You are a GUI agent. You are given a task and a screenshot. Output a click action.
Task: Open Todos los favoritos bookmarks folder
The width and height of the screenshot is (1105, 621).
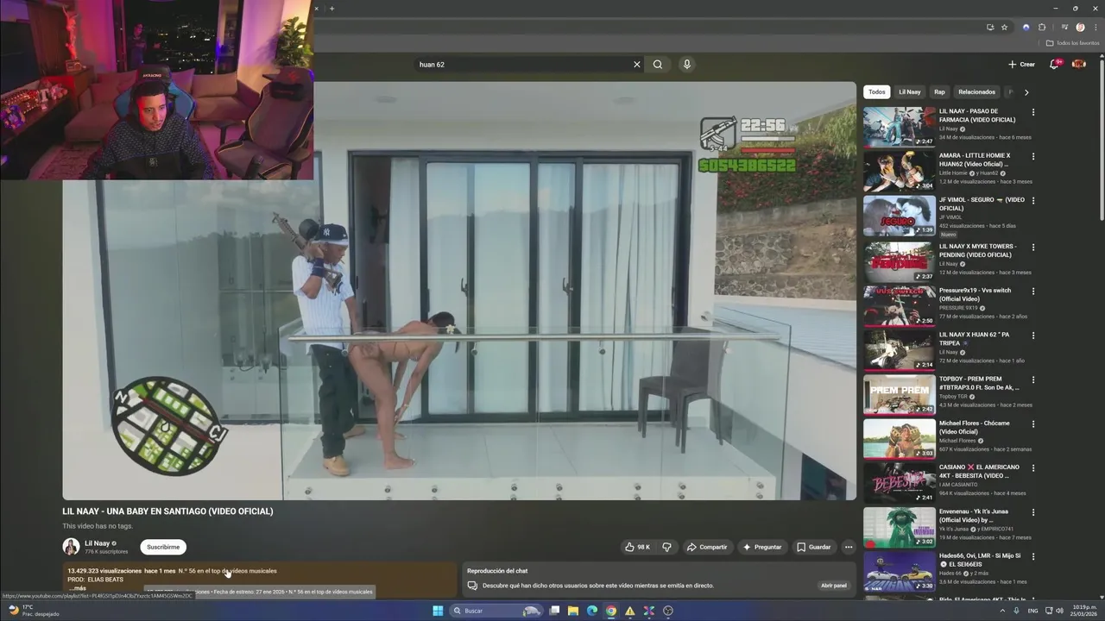click(x=1073, y=43)
